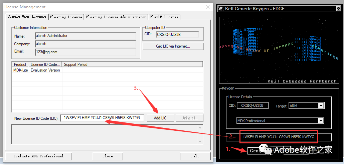Click the message box scrollbar up arrow

(200, 128)
